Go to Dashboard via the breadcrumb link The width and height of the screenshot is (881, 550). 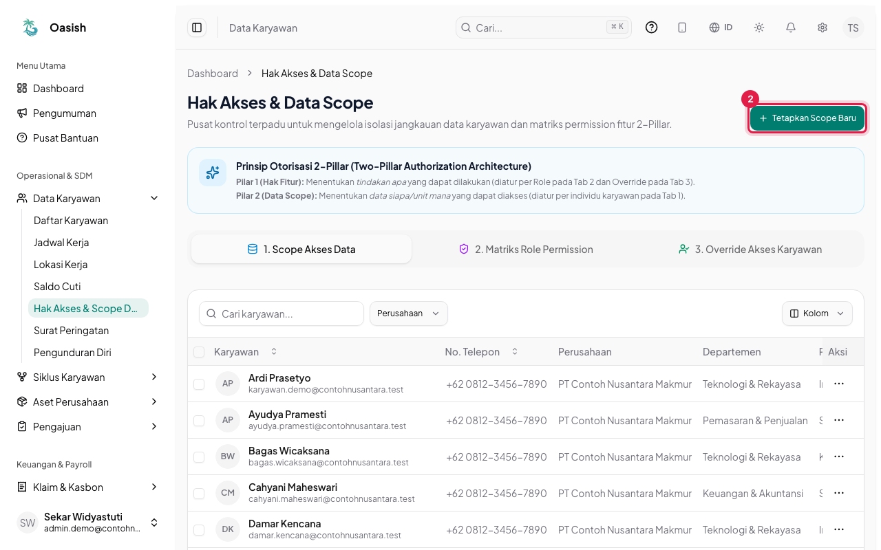point(213,74)
